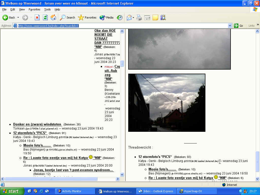This screenshot has width=260, height=195.
Task: Open 'Donker en (zware) windstoten' thread
Action: click(37, 124)
